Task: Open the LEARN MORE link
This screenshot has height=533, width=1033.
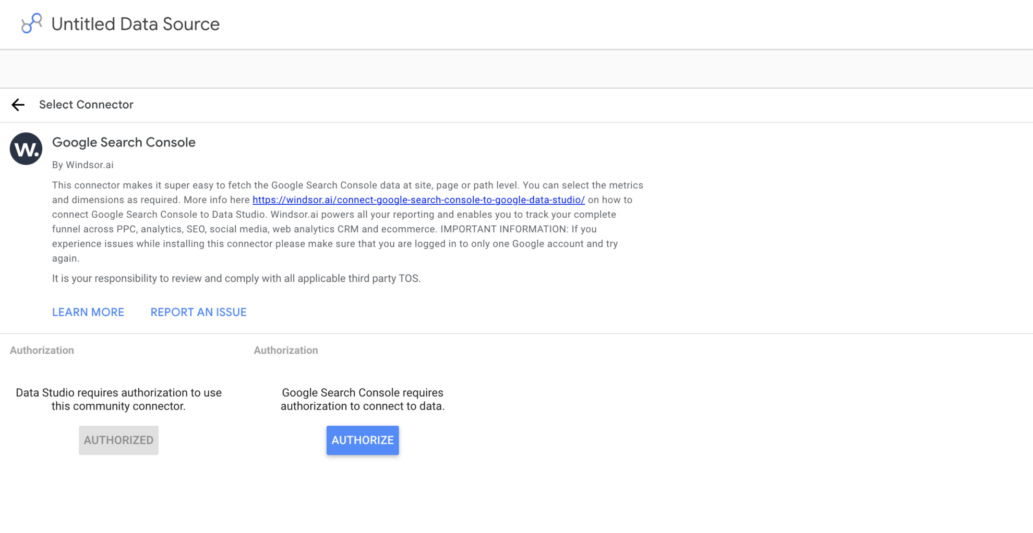Action: click(88, 312)
